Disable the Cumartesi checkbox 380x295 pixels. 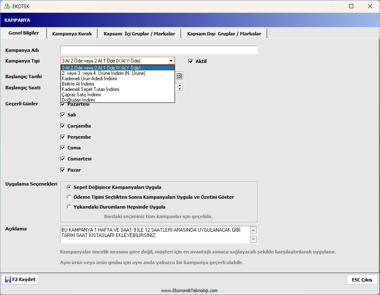point(63,159)
